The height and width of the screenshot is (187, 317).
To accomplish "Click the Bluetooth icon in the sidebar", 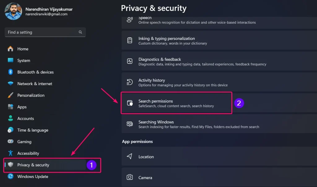I will (11, 72).
